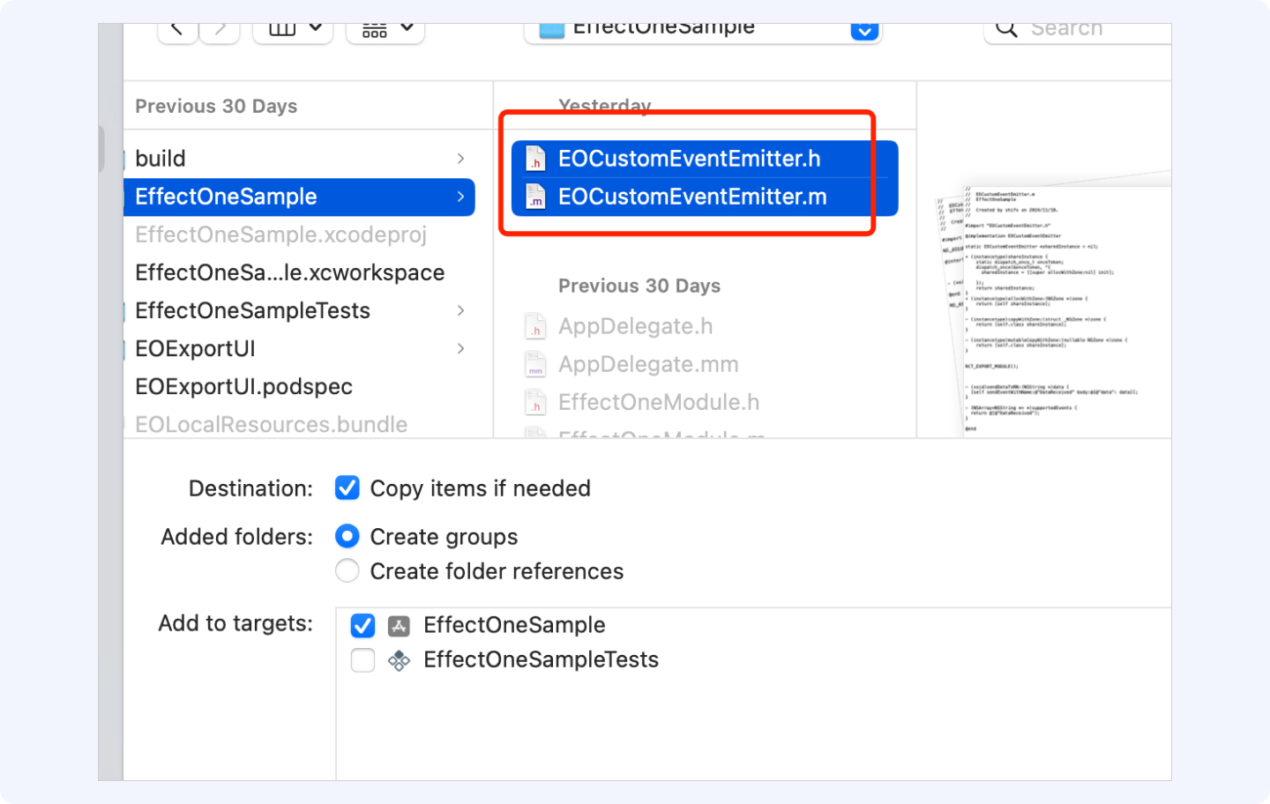Expand EffectOneSampleTests folder chevron
This screenshot has height=804, width=1270.
[x=460, y=310]
